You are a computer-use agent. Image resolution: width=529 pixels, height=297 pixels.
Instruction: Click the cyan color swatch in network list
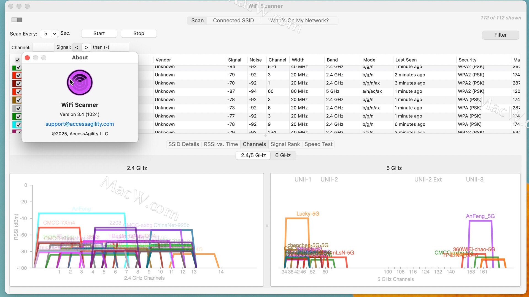coord(14,125)
